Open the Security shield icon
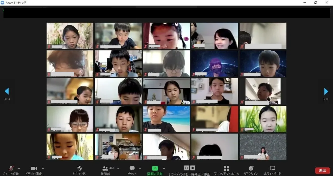The image size is (333, 176). pyautogui.click(x=80, y=168)
